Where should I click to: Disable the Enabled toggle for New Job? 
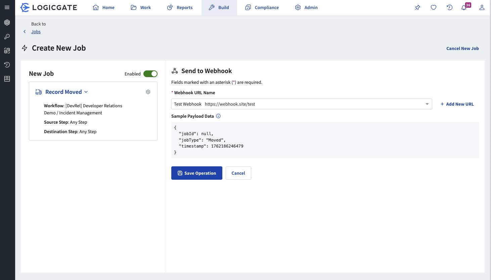pos(150,74)
